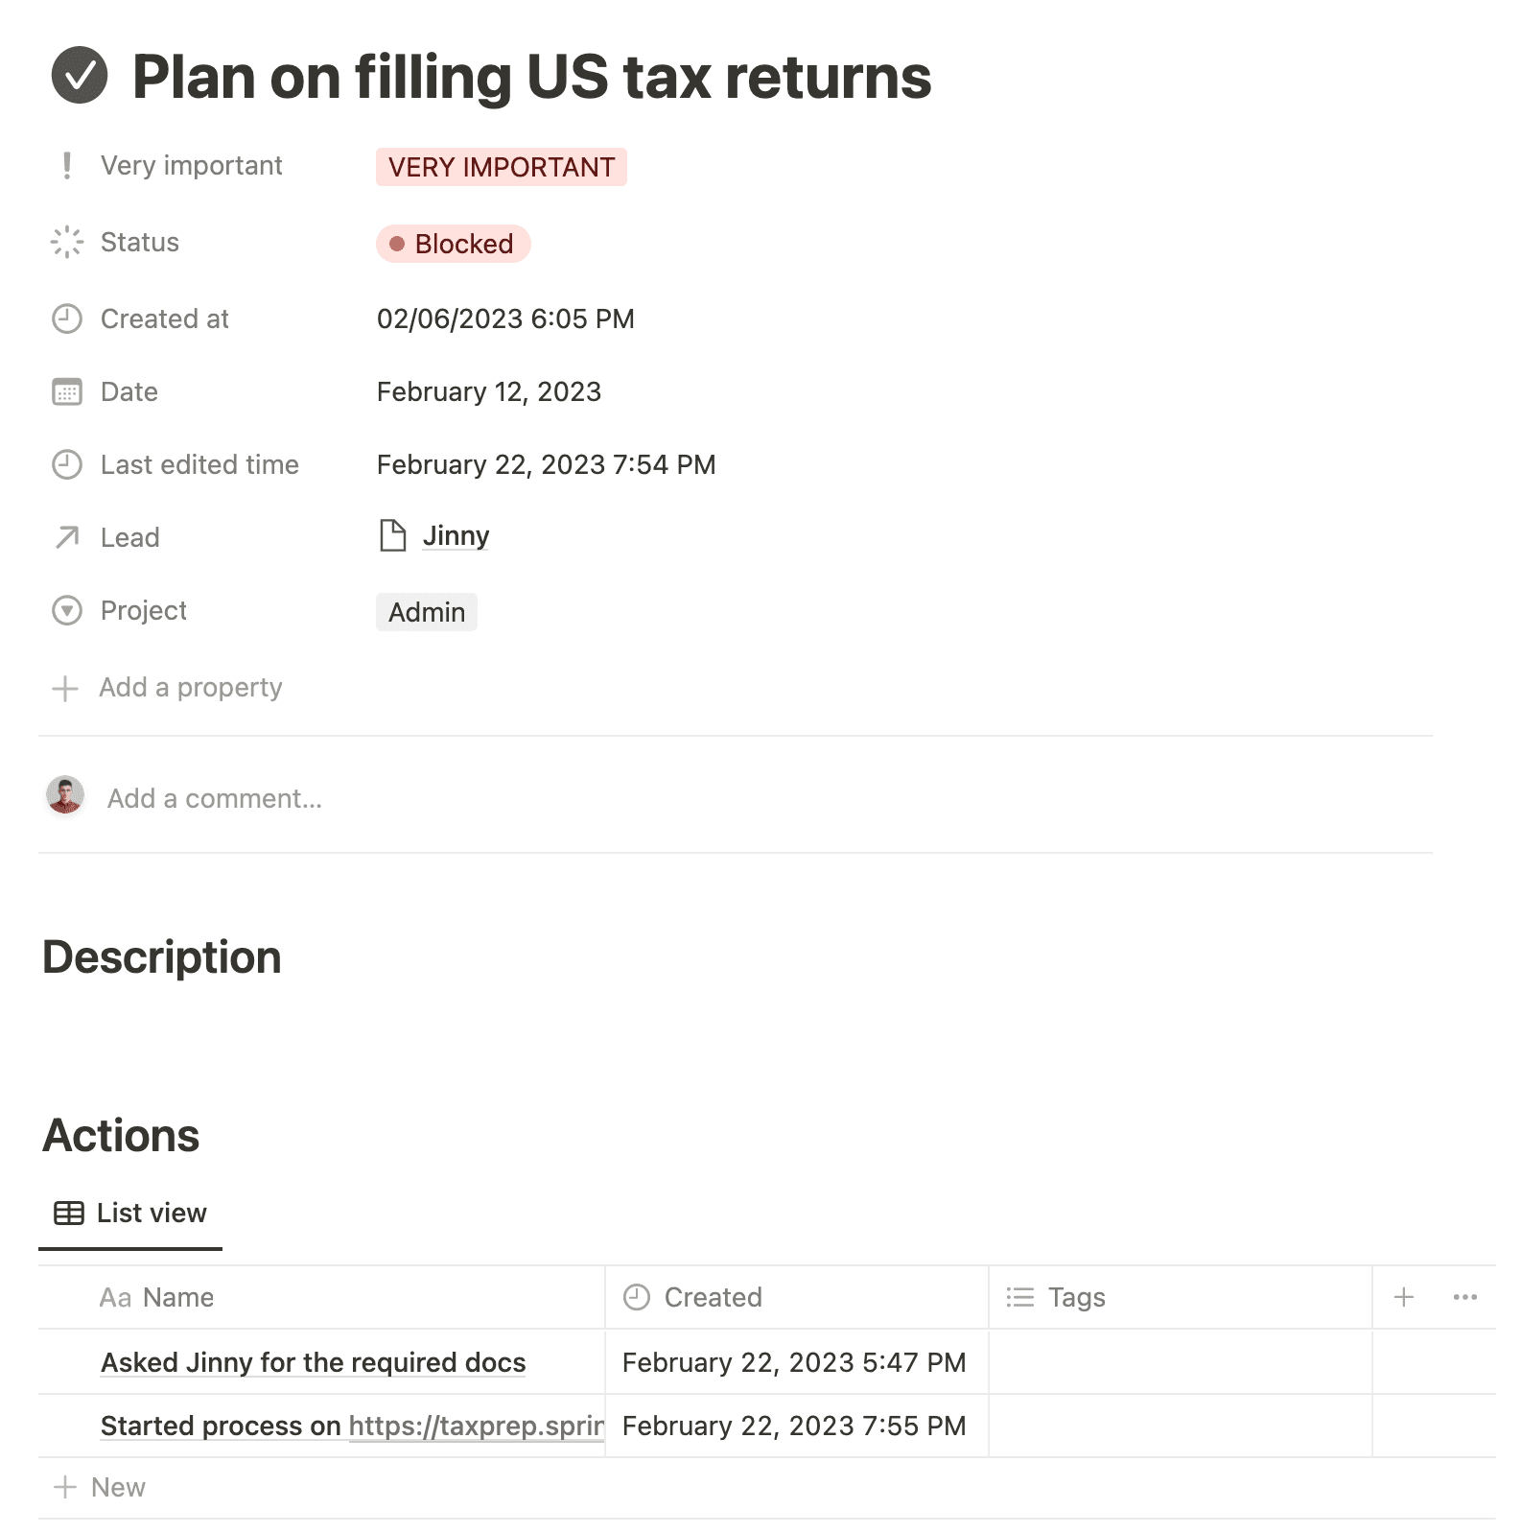Click the Project property dropdown icon

(x=67, y=610)
